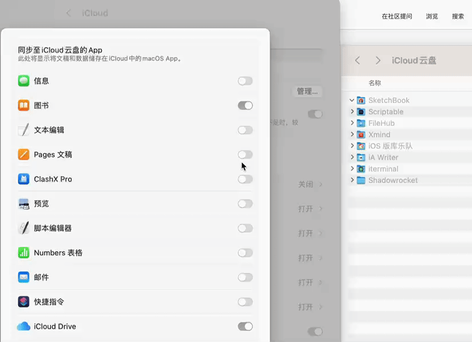Click the Books (图书) app icon
Image resolution: width=472 pixels, height=342 pixels.
tap(23, 106)
